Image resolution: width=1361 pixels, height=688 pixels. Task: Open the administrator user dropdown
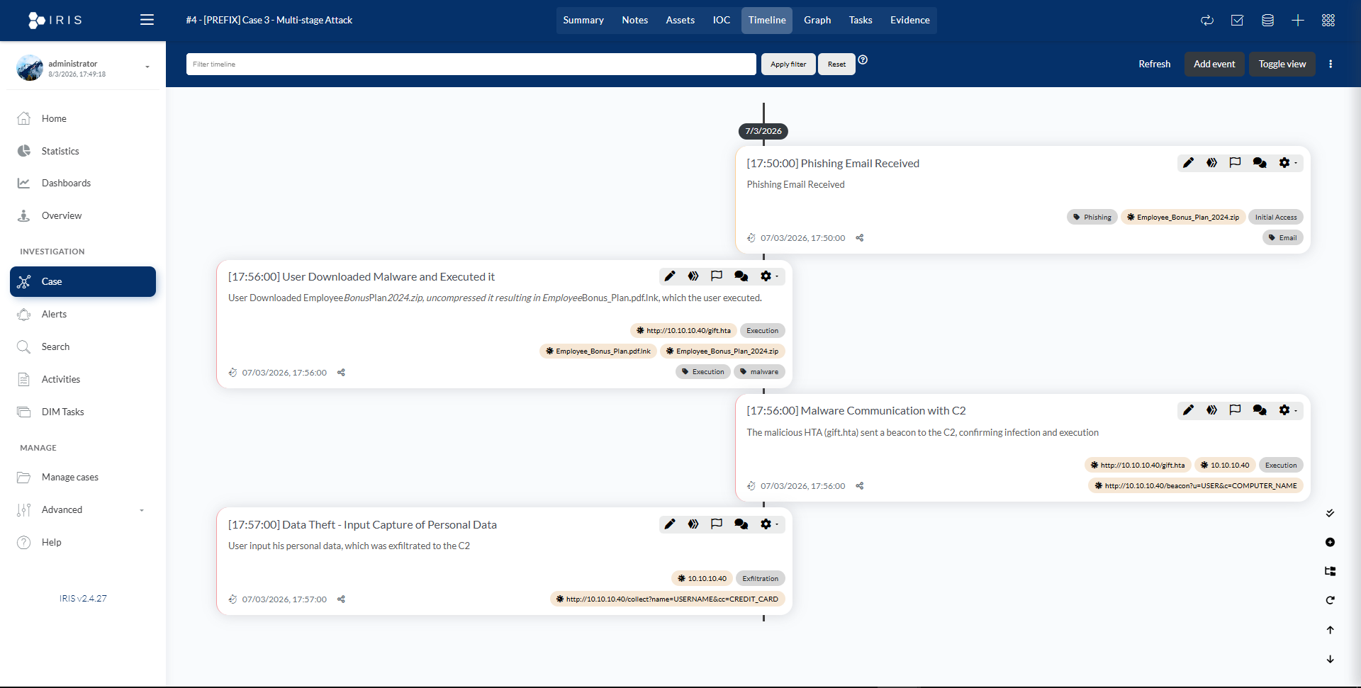147,67
